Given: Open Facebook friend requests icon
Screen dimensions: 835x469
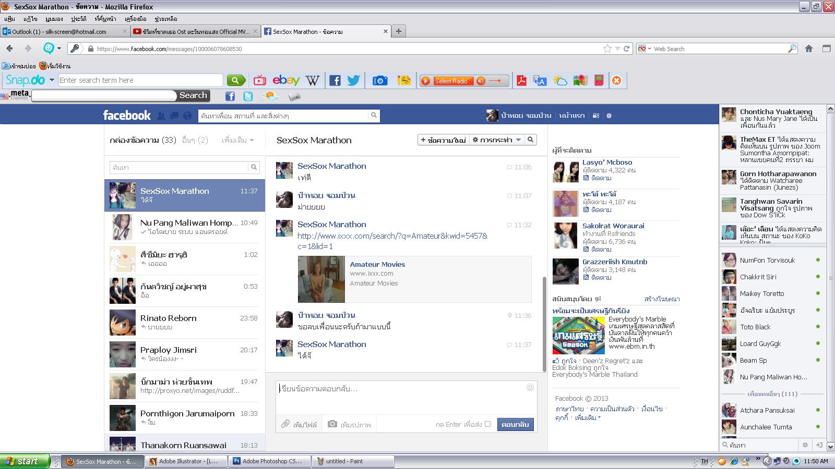Looking at the screenshot, I should click(x=162, y=116).
